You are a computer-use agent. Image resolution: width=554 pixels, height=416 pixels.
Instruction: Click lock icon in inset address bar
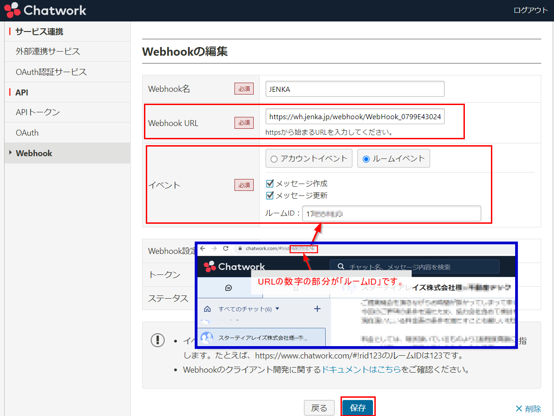(240, 249)
